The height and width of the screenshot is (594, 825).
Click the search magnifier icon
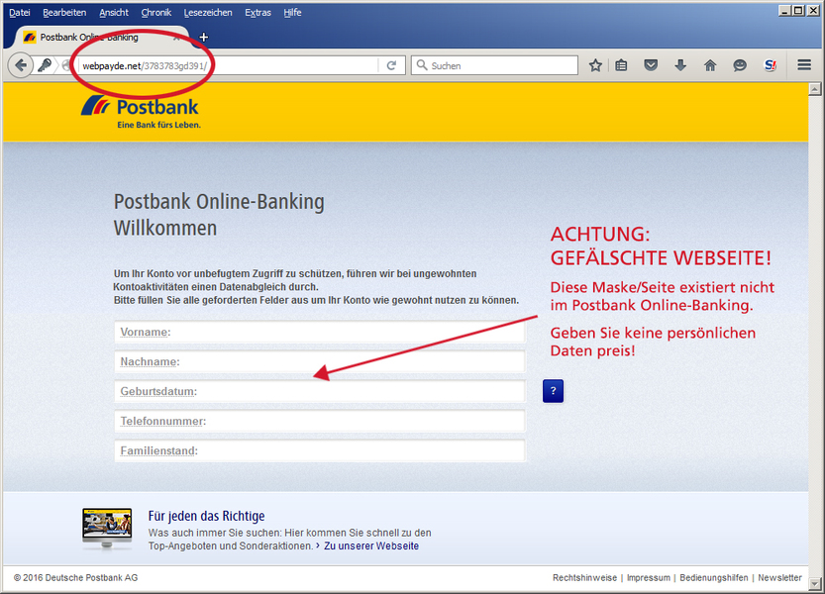(422, 65)
